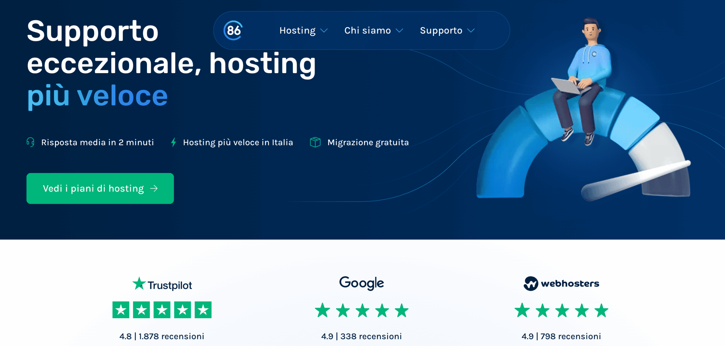
Task: Expand the Hosting dropdown chevron
Action: tap(324, 31)
